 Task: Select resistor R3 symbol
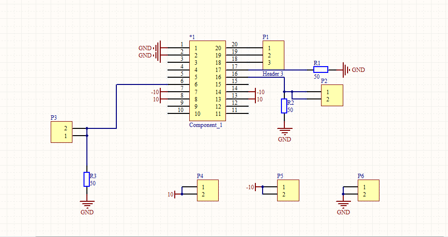tap(86, 180)
